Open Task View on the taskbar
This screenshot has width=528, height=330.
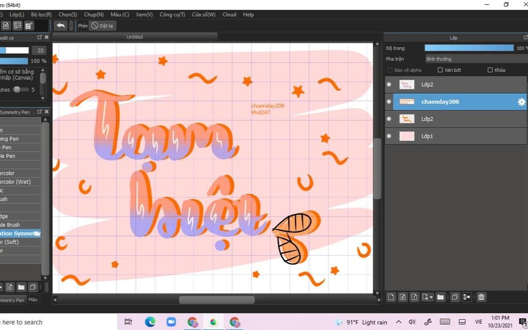(x=128, y=322)
